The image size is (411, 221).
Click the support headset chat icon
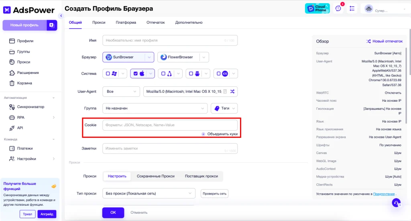396,203
